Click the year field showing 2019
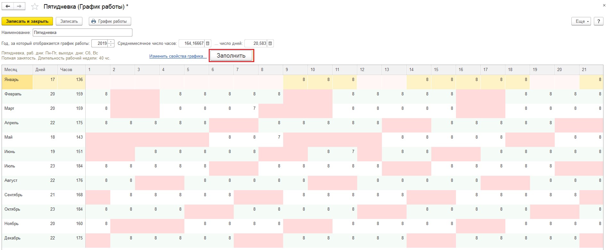Viewport: 607px width, 250px height. tap(100, 44)
